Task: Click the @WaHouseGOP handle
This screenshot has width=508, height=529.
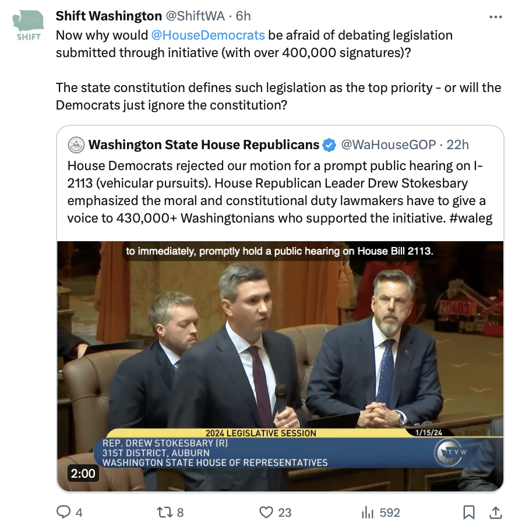Action: tap(389, 144)
